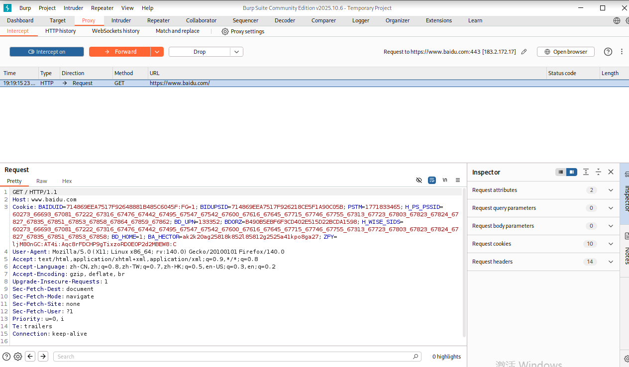This screenshot has width=629, height=367.
Task: Close the Inspector panel
Action: [x=611, y=172]
